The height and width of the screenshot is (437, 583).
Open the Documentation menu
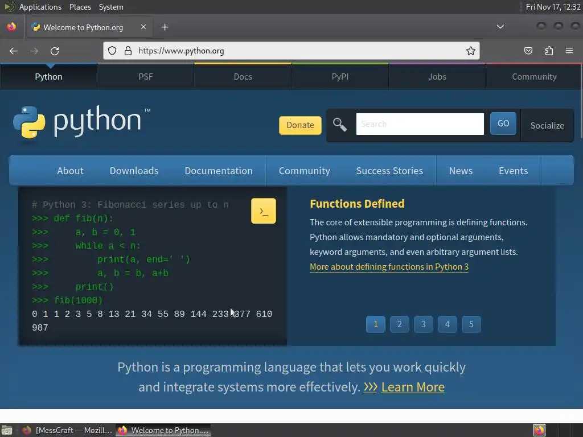pos(219,171)
